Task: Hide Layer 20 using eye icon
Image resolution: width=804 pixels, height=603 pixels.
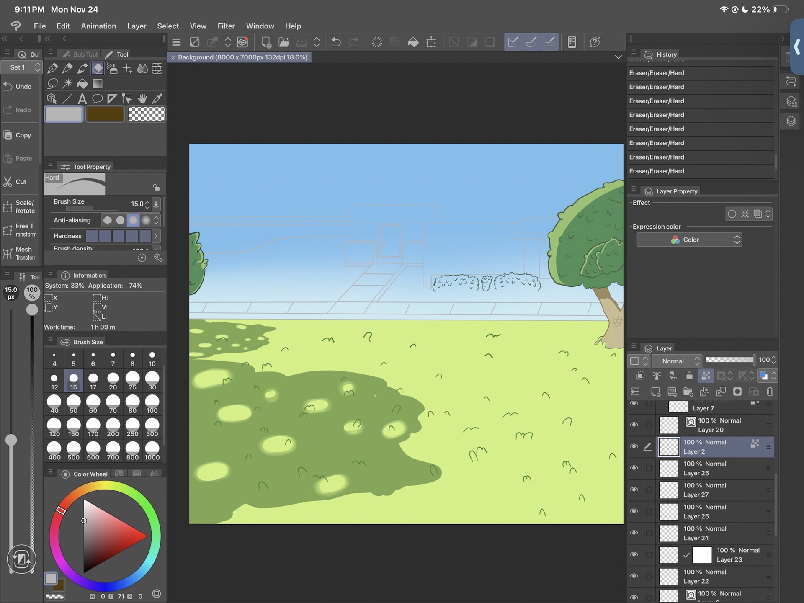Action: (634, 425)
